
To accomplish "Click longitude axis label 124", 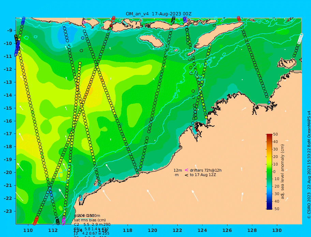I will tap(202, 230).
